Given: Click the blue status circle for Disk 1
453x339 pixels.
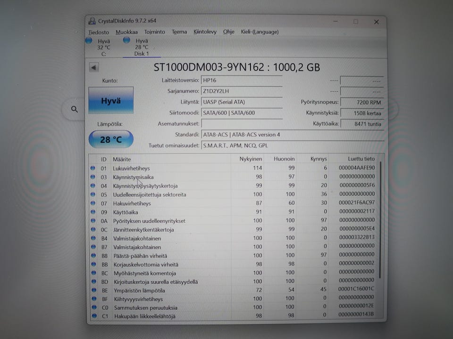Looking at the screenshot, I should (126, 40).
